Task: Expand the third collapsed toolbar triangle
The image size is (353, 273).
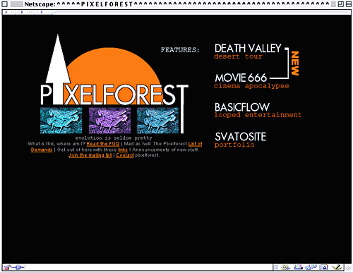Action: 42,12
